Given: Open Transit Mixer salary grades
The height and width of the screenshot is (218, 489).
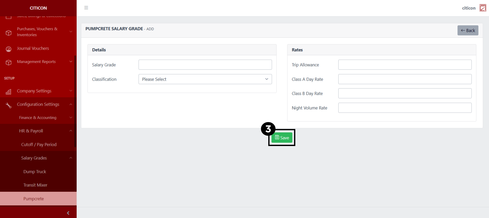Looking at the screenshot, I should click(x=35, y=185).
